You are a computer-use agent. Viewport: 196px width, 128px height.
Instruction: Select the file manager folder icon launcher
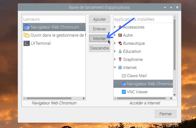click(27, 35)
